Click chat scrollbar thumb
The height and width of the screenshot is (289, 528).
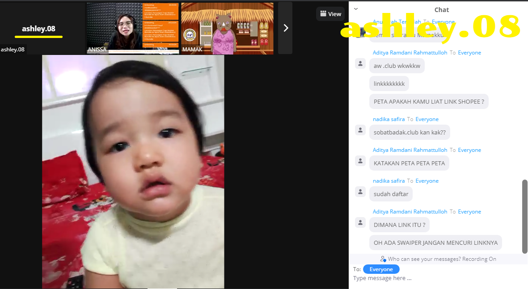pyautogui.click(x=524, y=216)
